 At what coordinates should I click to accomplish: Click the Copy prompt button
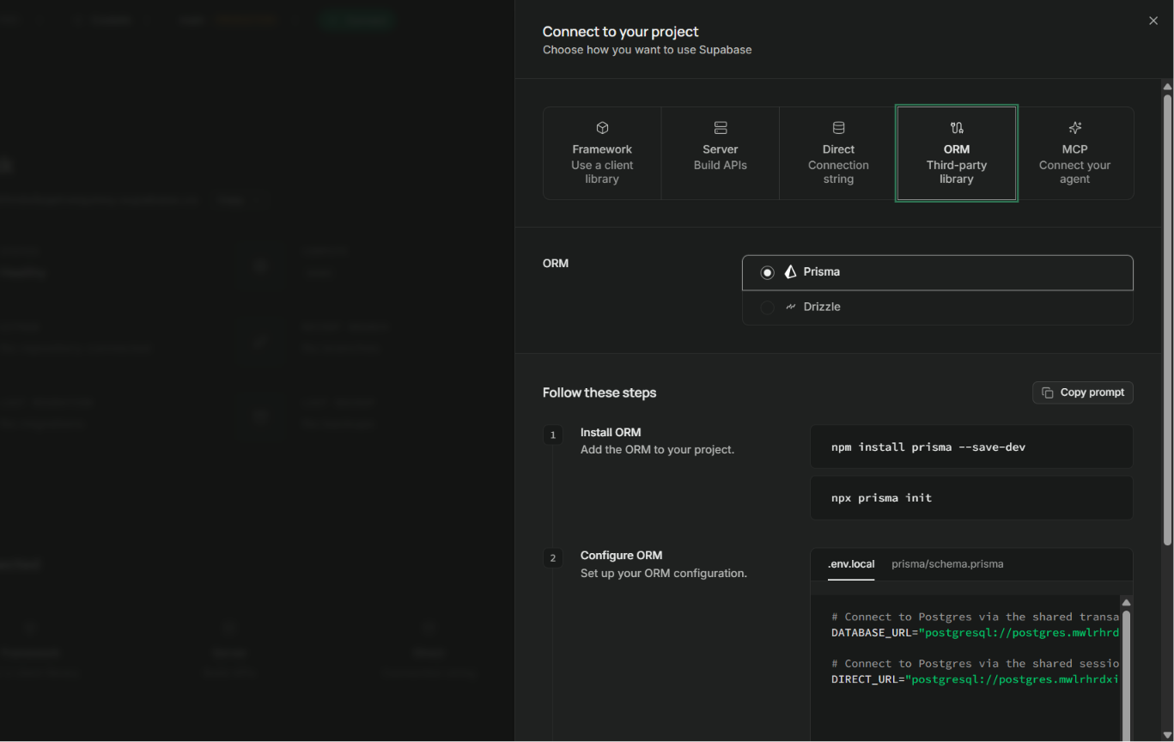coord(1083,392)
